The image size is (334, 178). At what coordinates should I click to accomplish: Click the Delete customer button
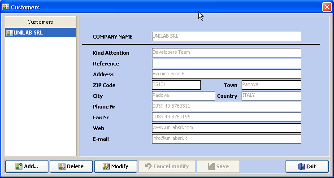click(71, 166)
